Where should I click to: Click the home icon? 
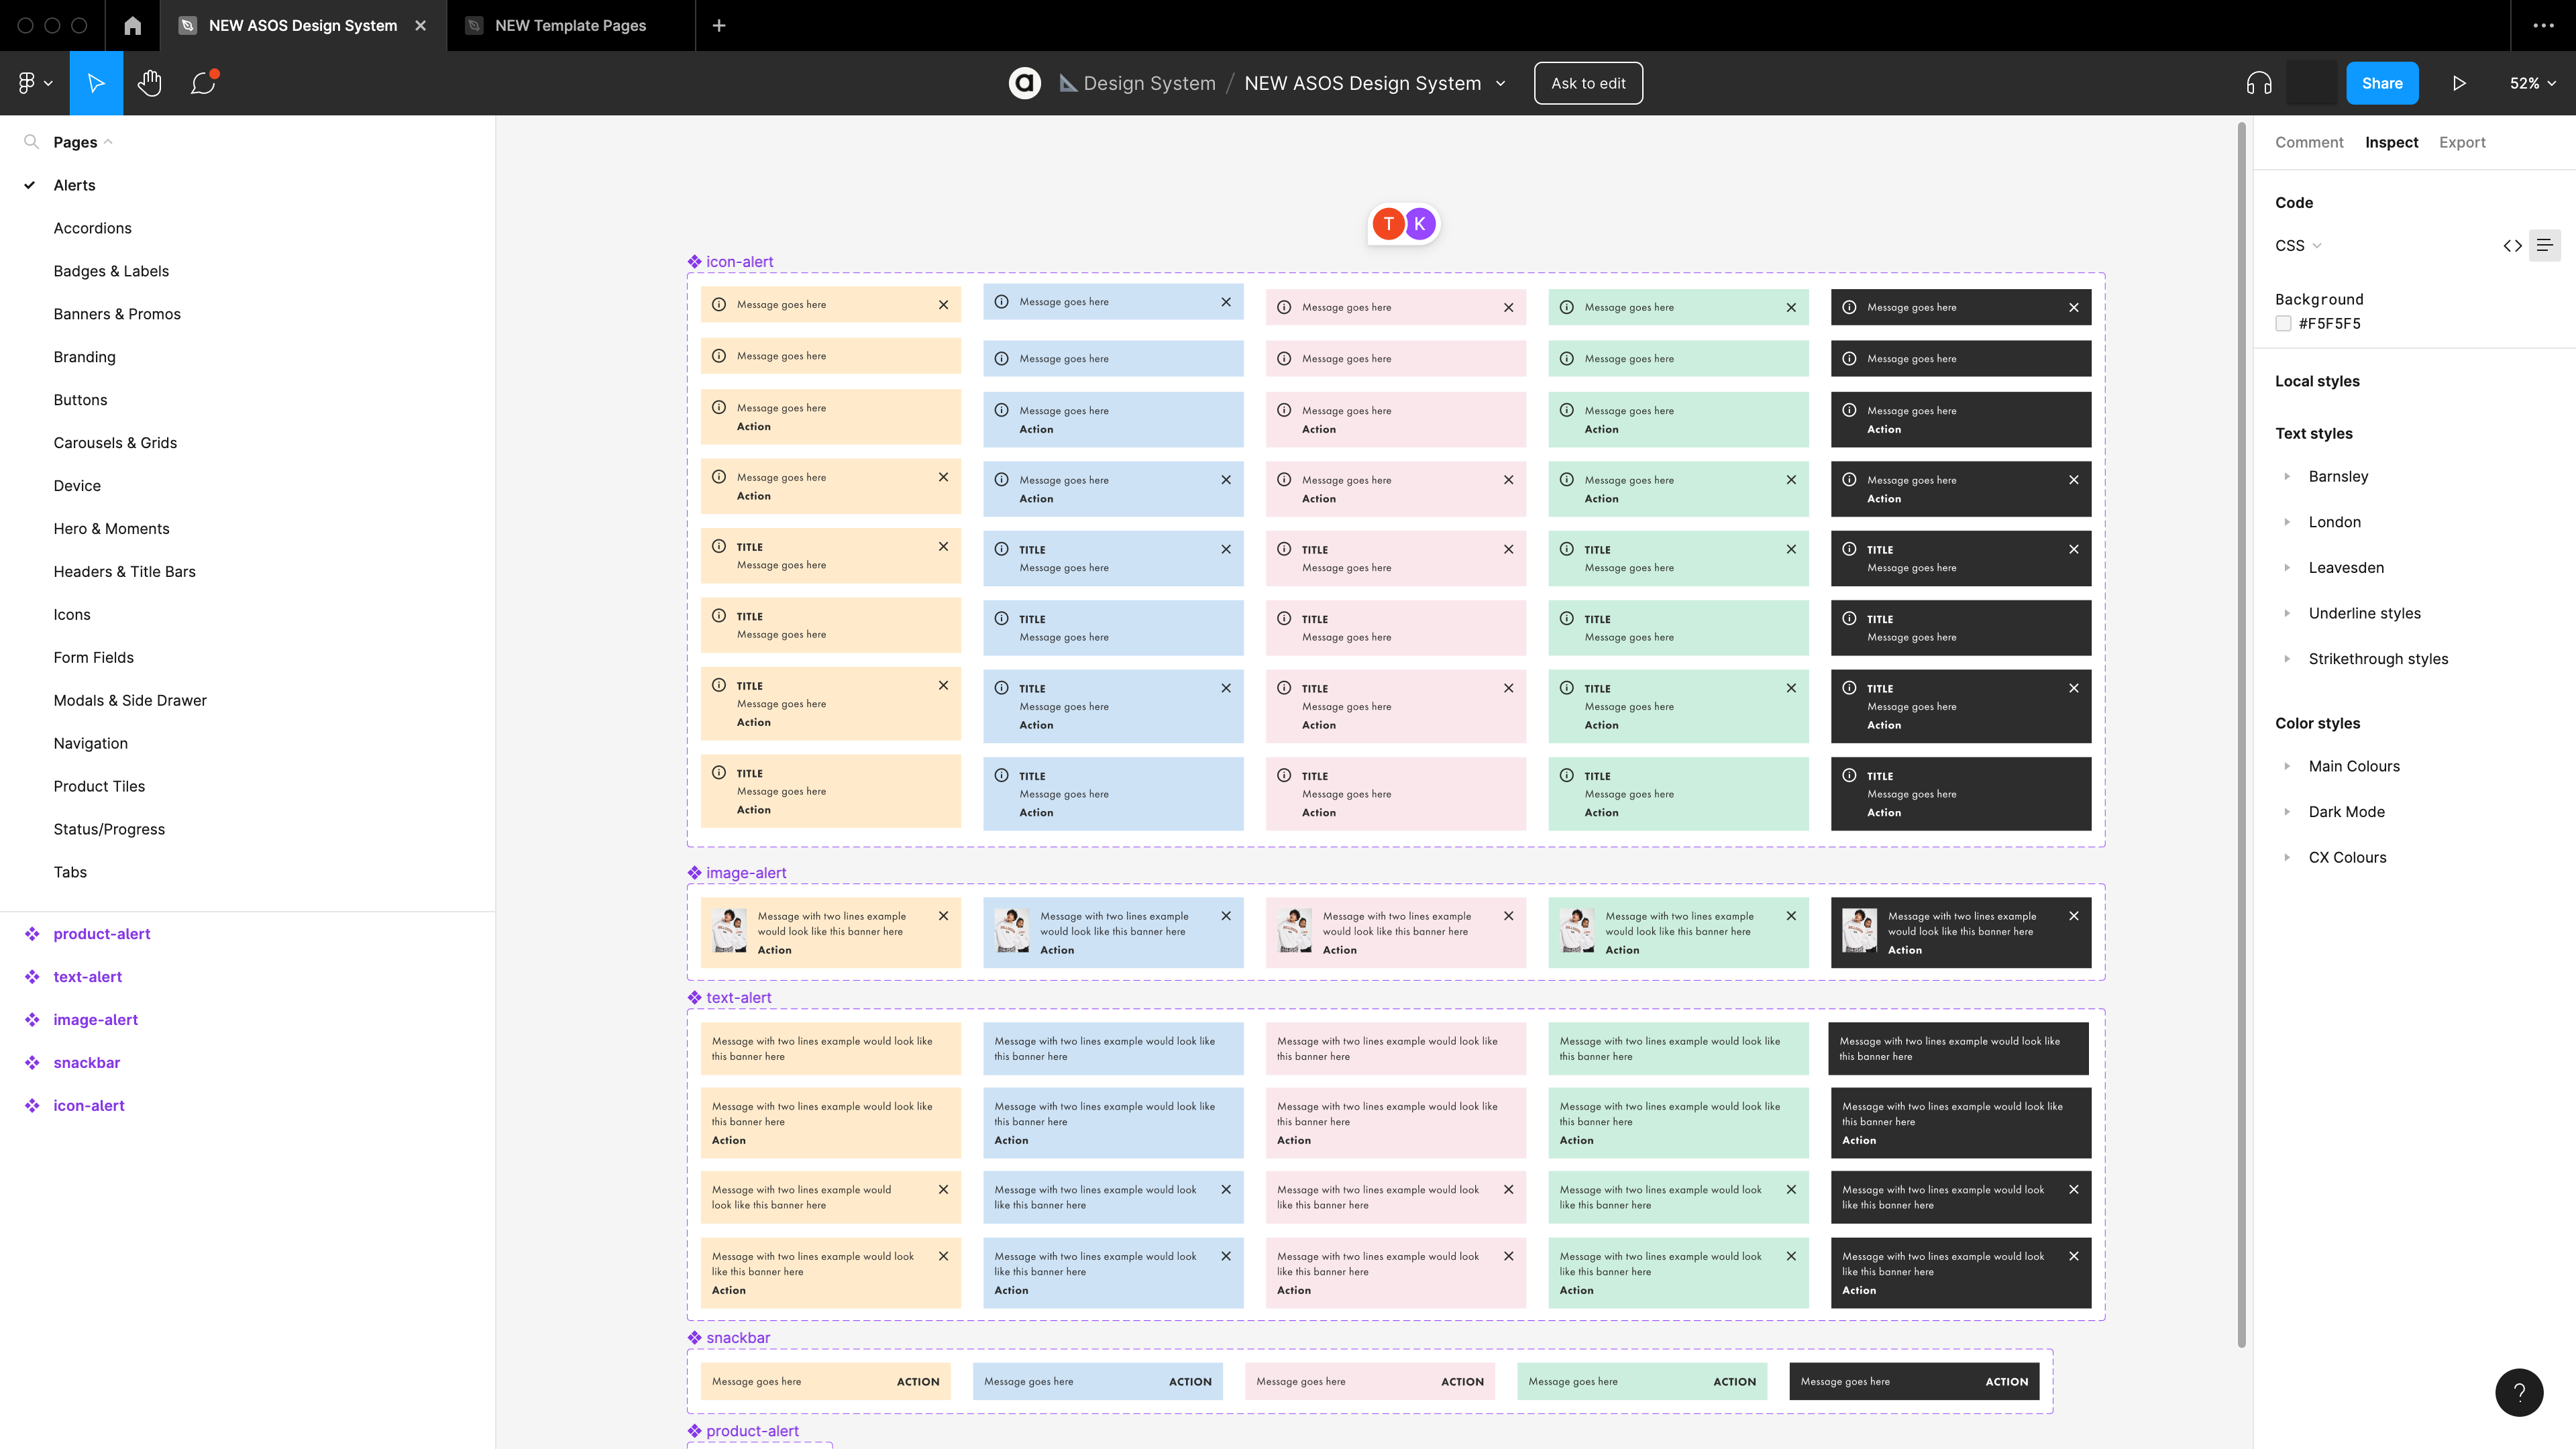point(132,25)
